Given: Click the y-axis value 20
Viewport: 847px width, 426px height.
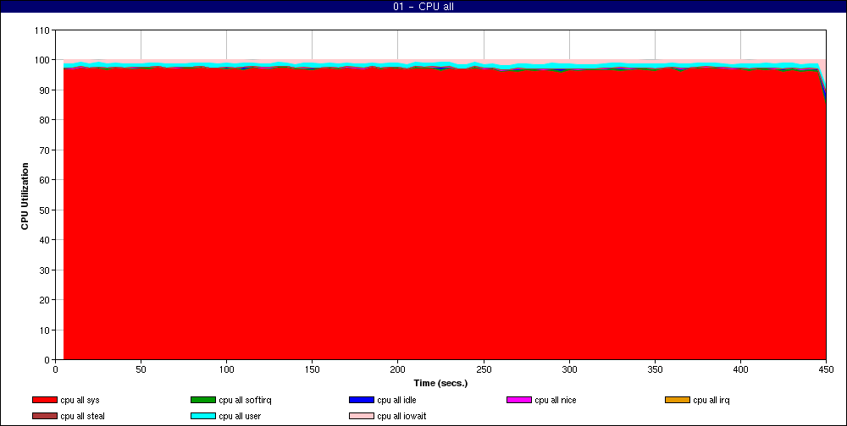Looking at the screenshot, I should [x=45, y=300].
